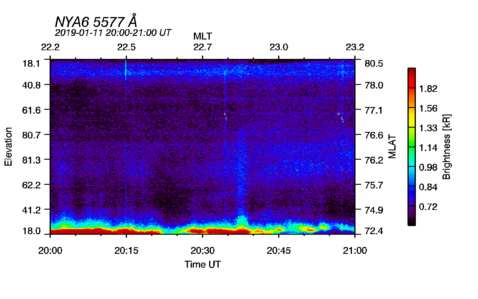Click MLAT tick value '80.5'
478x299 pixels.
(x=374, y=63)
